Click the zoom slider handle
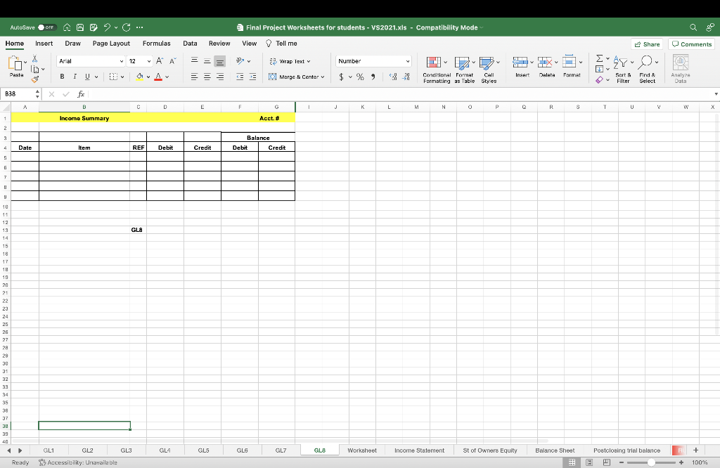720x468 pixels. click(651, 462)
